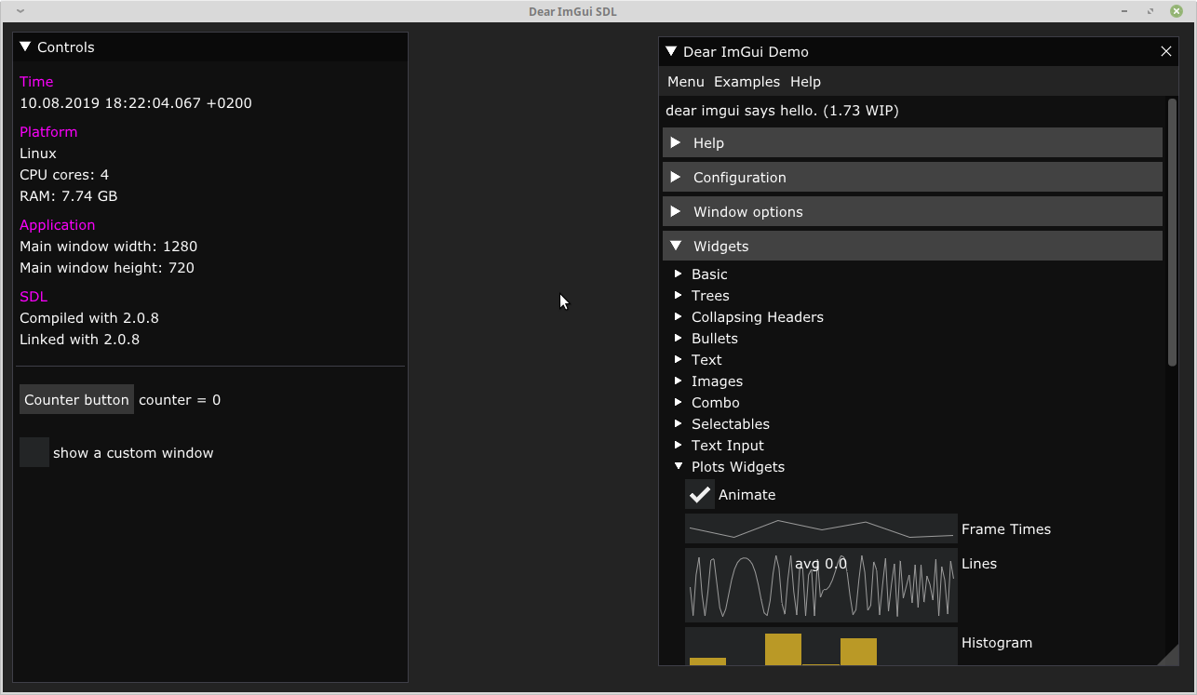Open the OS window menu in the title bar
Image resolution: width=1197 pixels, height=695 pixels.
[20, 11]
